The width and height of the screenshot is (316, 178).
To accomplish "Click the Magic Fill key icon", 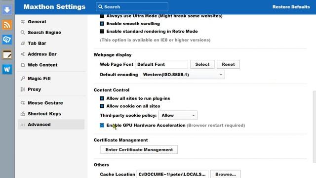I will [x=23, y=79].
